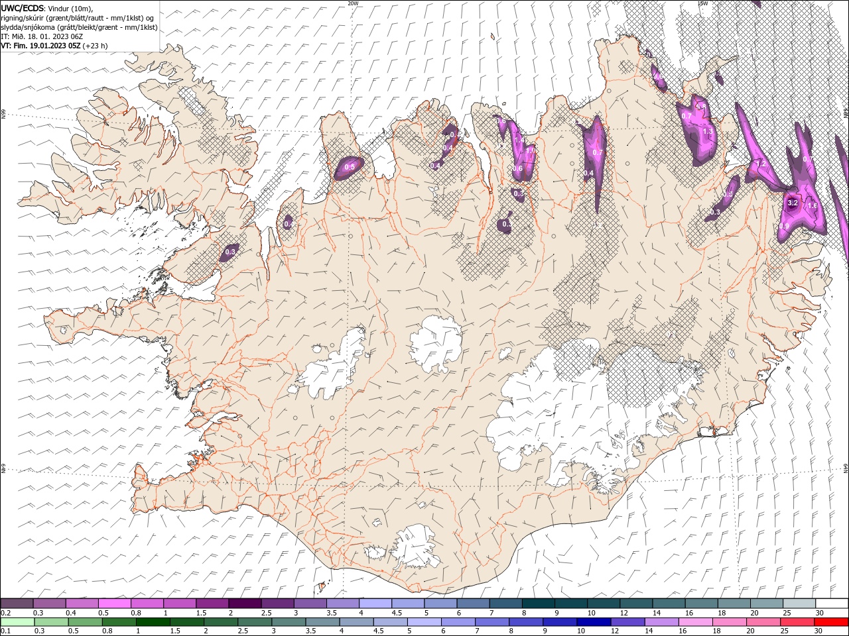Viewport: 849px width, 636px height.
Task: Click the 'UWC/ECDS: Vindur (10m),' title text
Action: point(47,8)
